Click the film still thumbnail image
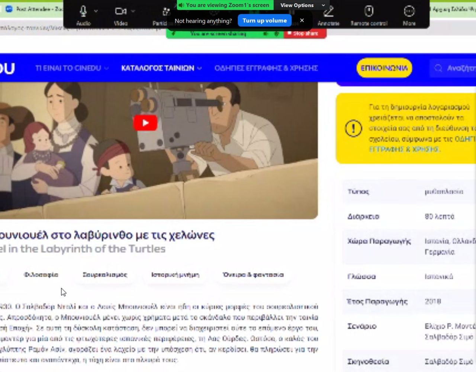Viewport: 476px width, 372px height. tap(159, 151)
